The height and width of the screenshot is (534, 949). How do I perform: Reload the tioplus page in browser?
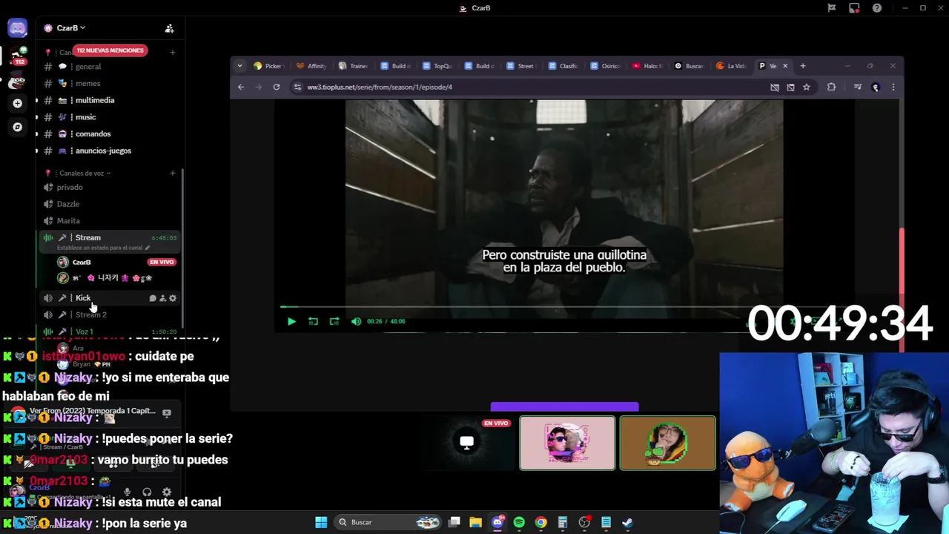(x=277, y=87)
